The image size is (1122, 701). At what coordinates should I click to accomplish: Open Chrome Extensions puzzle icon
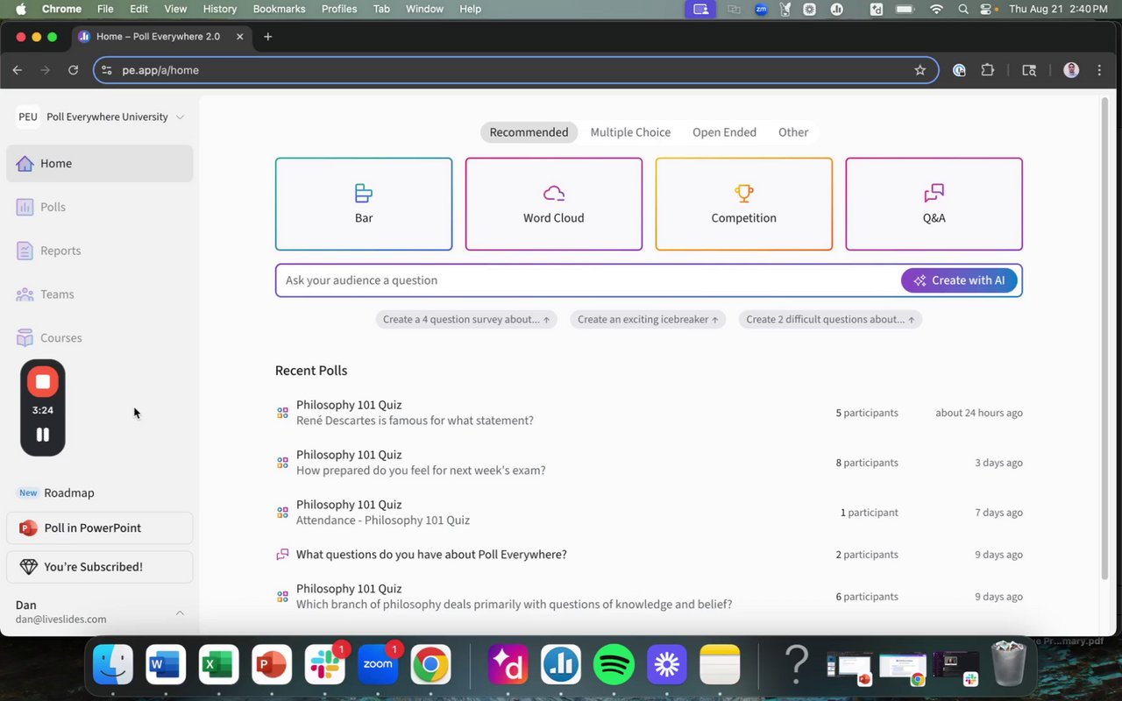click(988, 70)
